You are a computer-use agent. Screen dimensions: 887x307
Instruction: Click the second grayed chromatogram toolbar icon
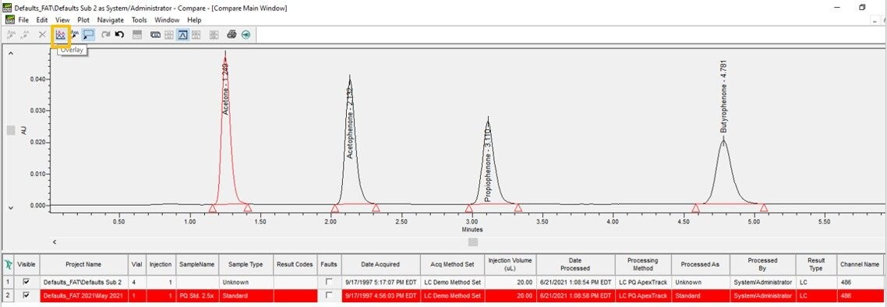pyautogui.click(x=25, y=34)
